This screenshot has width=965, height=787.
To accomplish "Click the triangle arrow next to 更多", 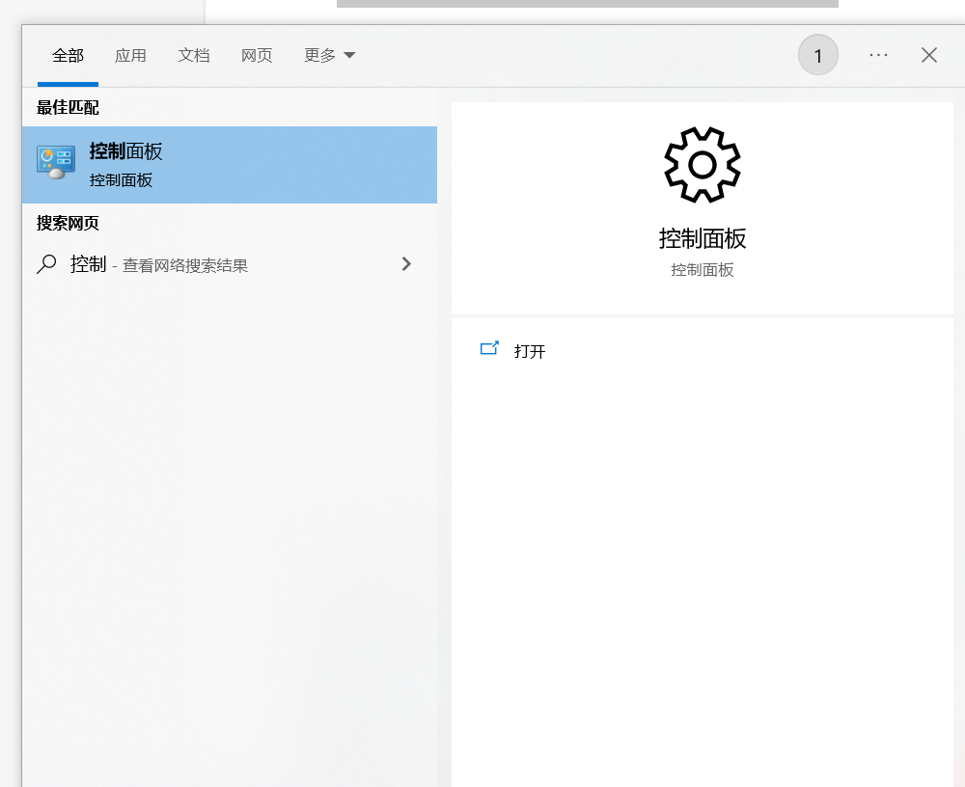I will pos(349,56).
